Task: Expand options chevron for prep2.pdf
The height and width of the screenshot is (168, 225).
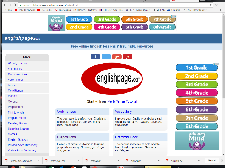Action: [159, 161]
